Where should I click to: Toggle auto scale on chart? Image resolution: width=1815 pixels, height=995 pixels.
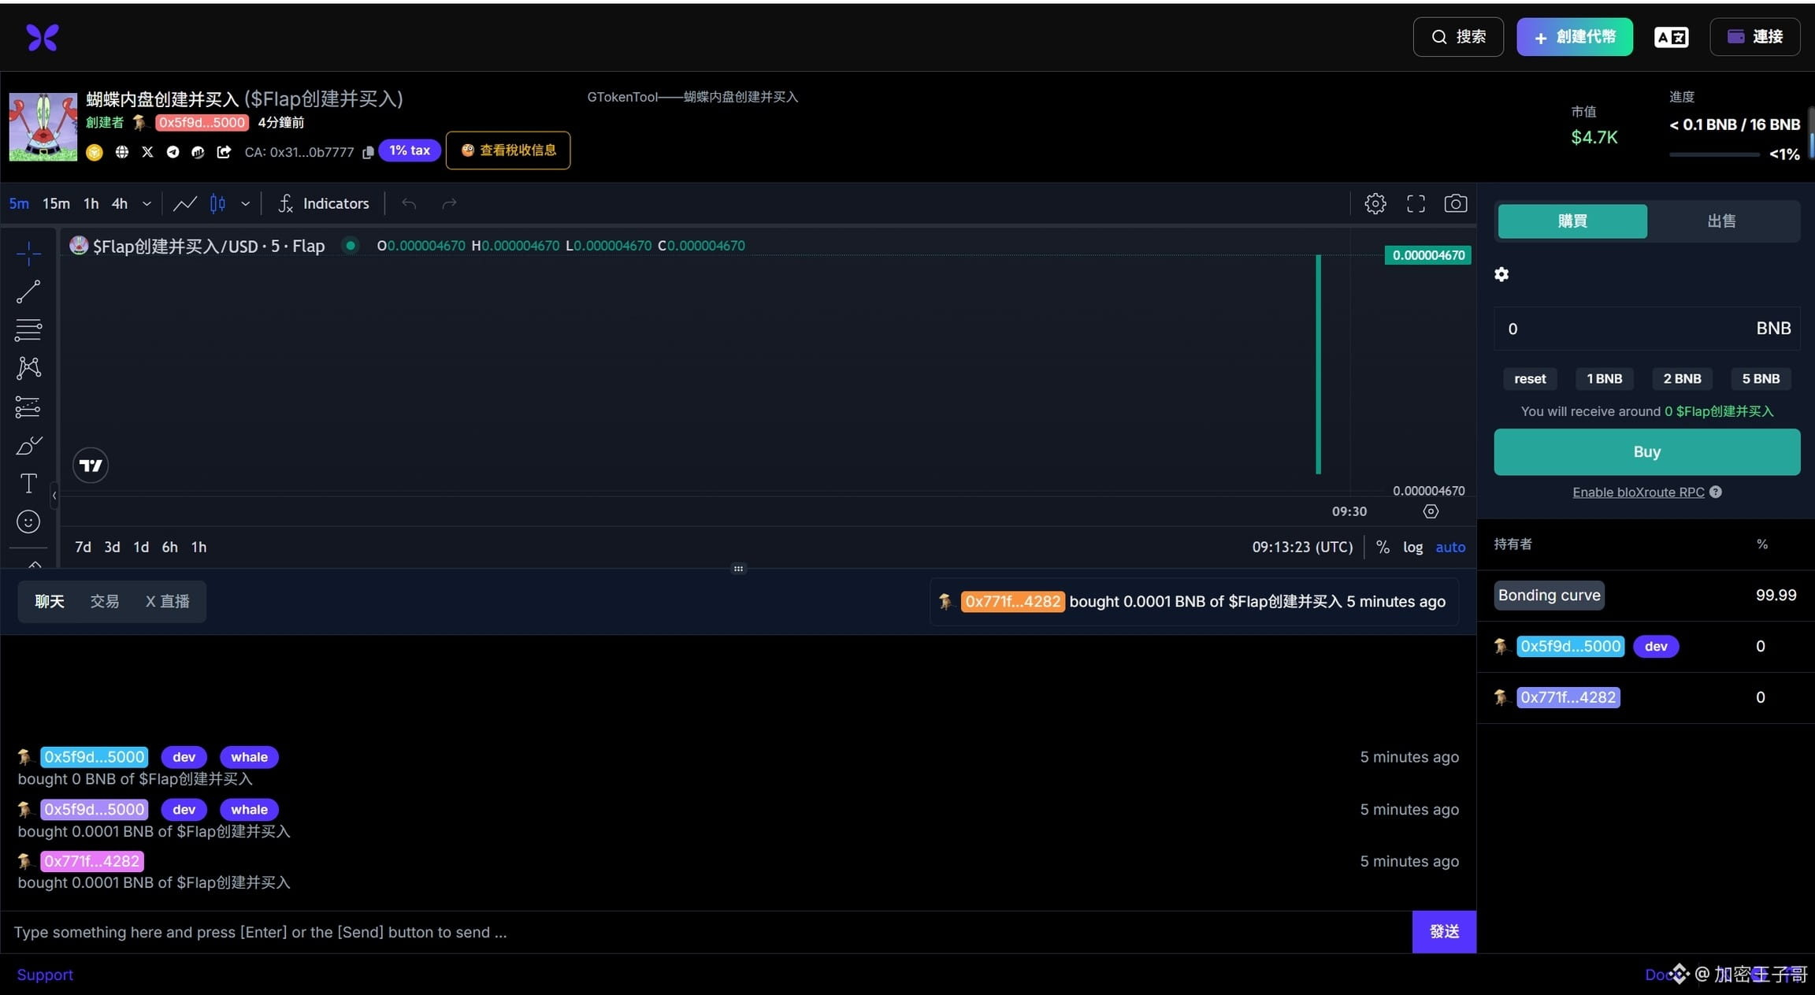[1449, 547]
